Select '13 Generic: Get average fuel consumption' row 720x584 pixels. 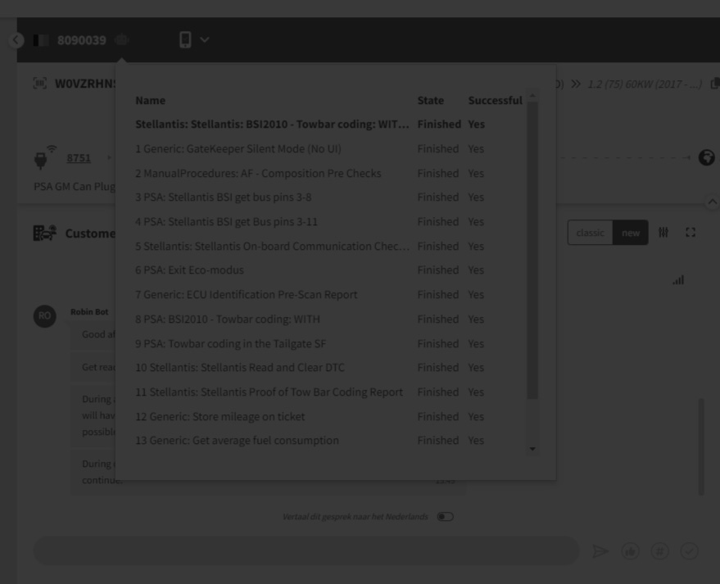pyautogui.click(x=237, y=441)
